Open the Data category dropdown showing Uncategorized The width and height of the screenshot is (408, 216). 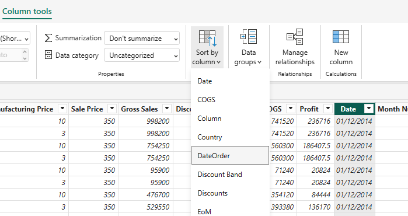pos(142,55)
